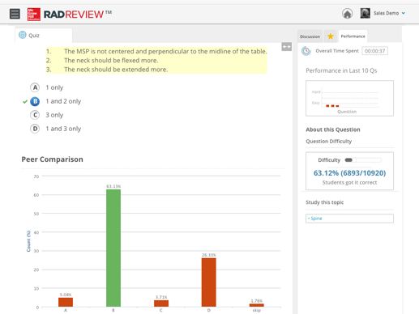Click the last 10 questions performance chart
The image size is (419, 314).
349,98
